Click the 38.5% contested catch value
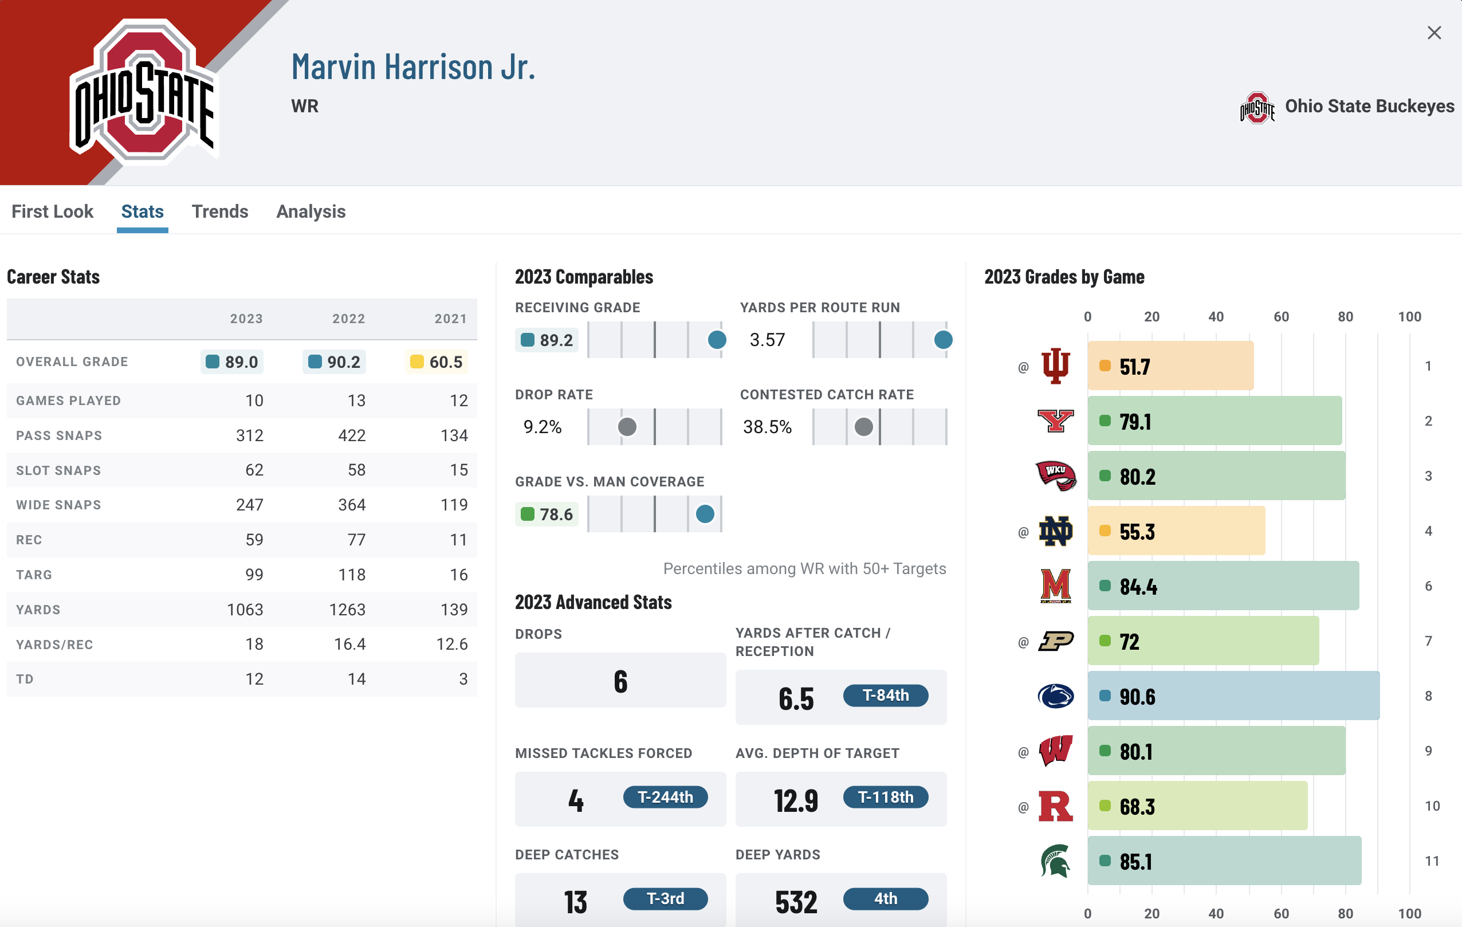This screenshot has height=927, width=1462. point(767,427)
